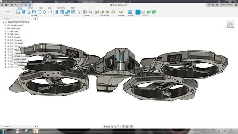Select the Extrude tool
The image size is (238, 134).
tap(23, 12)
